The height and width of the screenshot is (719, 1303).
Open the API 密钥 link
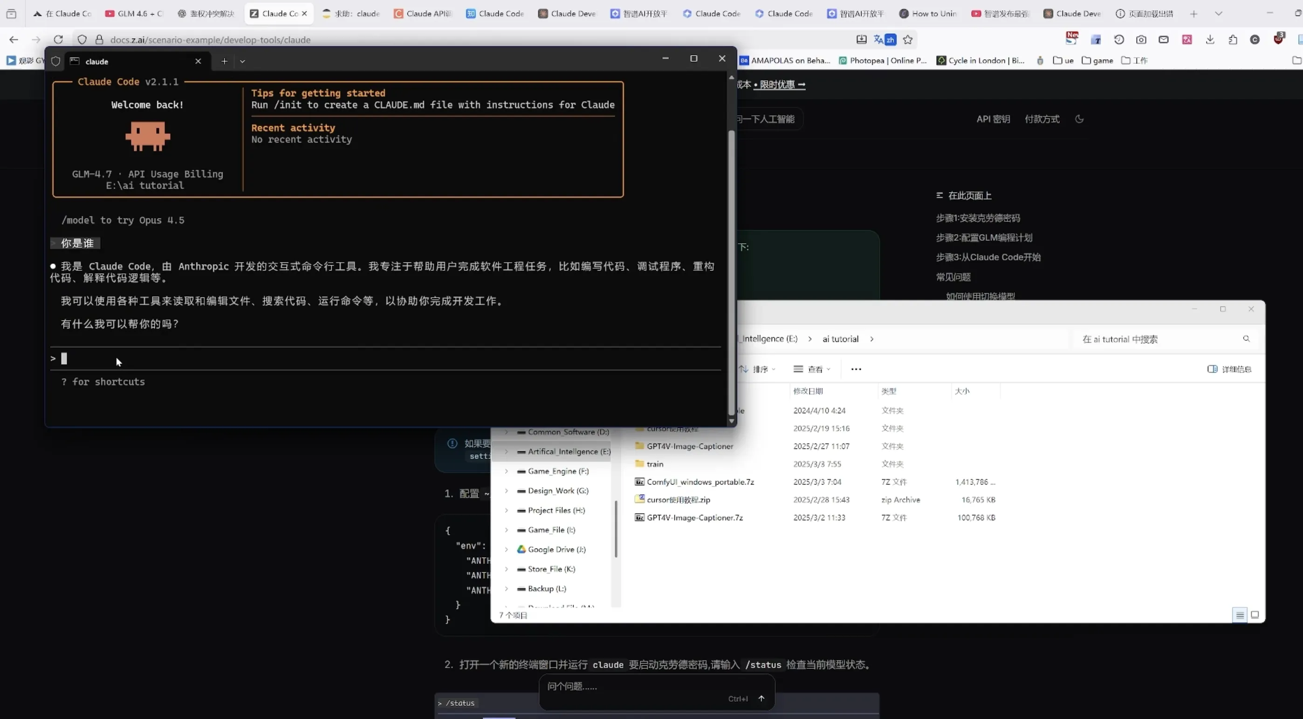click(993, 119)
